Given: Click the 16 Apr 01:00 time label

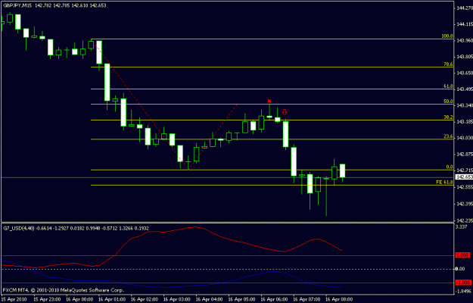Looking at the screenshot, I should (x=112, y=299).
